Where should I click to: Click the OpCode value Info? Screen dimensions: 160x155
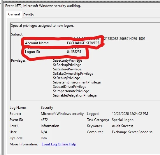pyautogui.click(x=44, y=138)
